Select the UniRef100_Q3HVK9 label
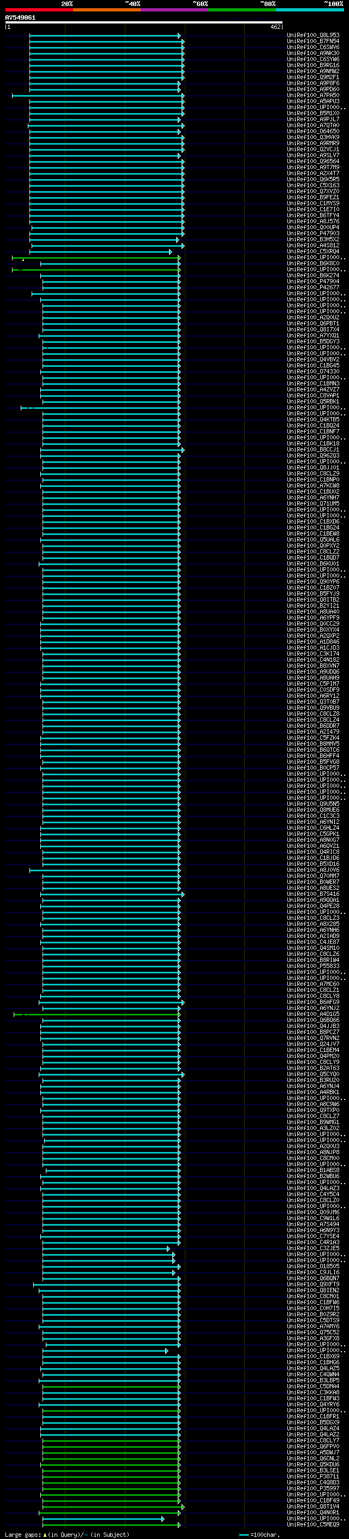Image resolution: width=349 pixels, height=1539 pixels. point(312,137)
